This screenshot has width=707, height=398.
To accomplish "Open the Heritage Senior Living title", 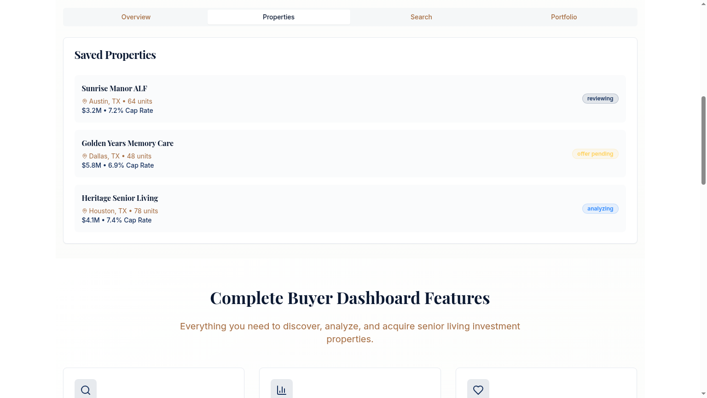I will coord(120,198).
